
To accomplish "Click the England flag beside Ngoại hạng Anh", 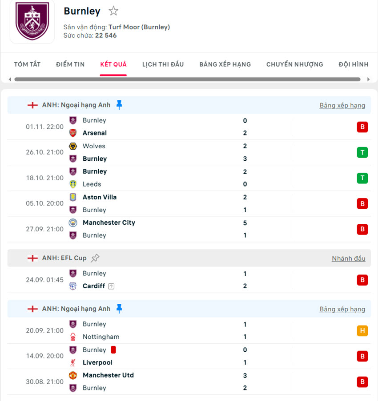I will click(32, 105).
